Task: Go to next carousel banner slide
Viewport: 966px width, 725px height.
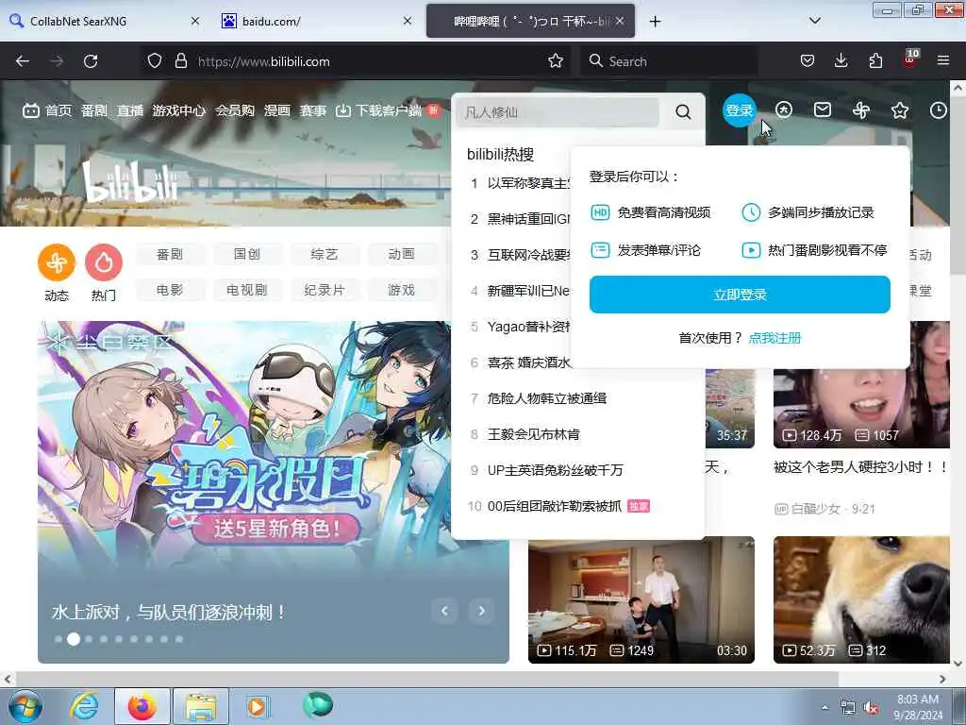Action: [481, 611]
